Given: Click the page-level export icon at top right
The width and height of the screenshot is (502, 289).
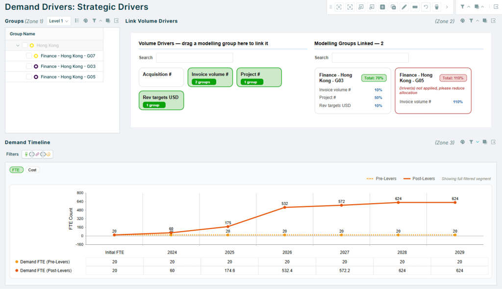Looking at the screenshot, I should coord(496,7).
